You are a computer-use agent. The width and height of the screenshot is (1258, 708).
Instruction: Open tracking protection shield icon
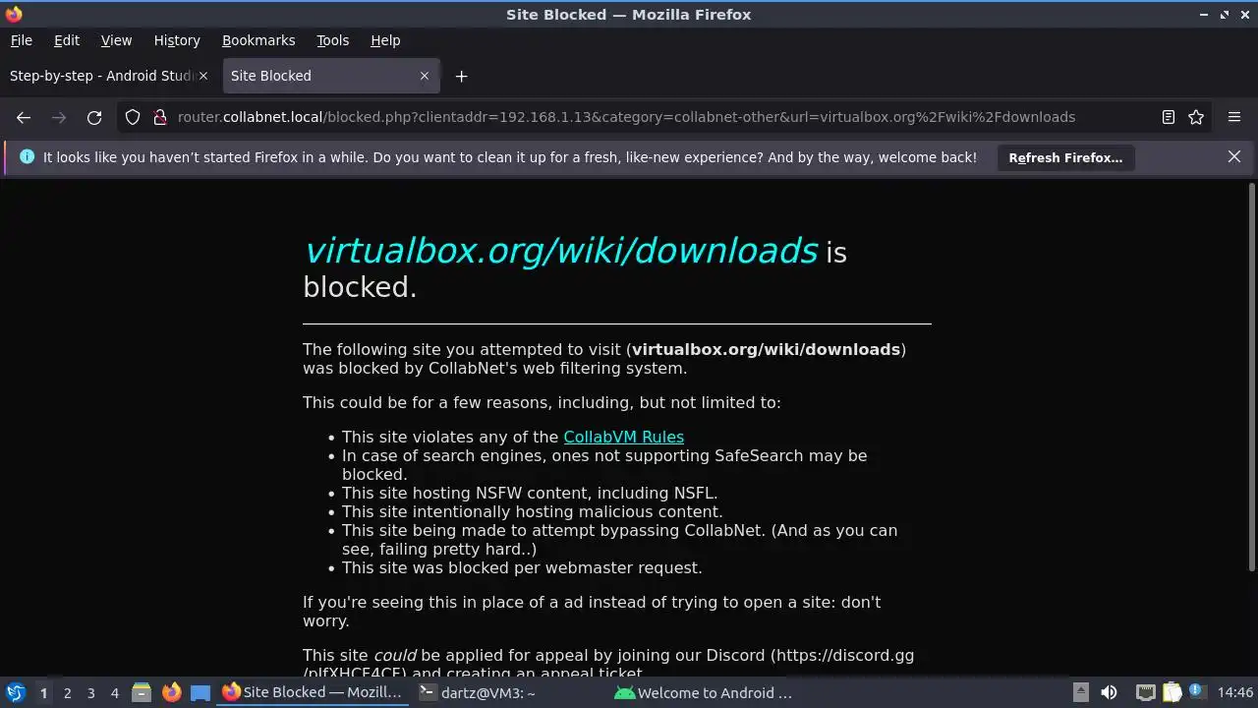click(133, 117)
